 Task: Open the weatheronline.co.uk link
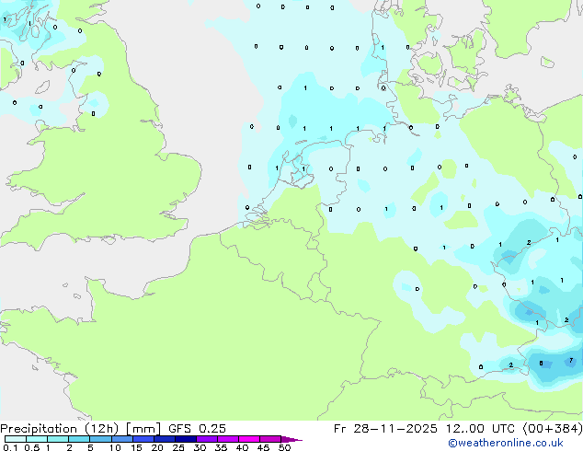click(x=506, y=443)
